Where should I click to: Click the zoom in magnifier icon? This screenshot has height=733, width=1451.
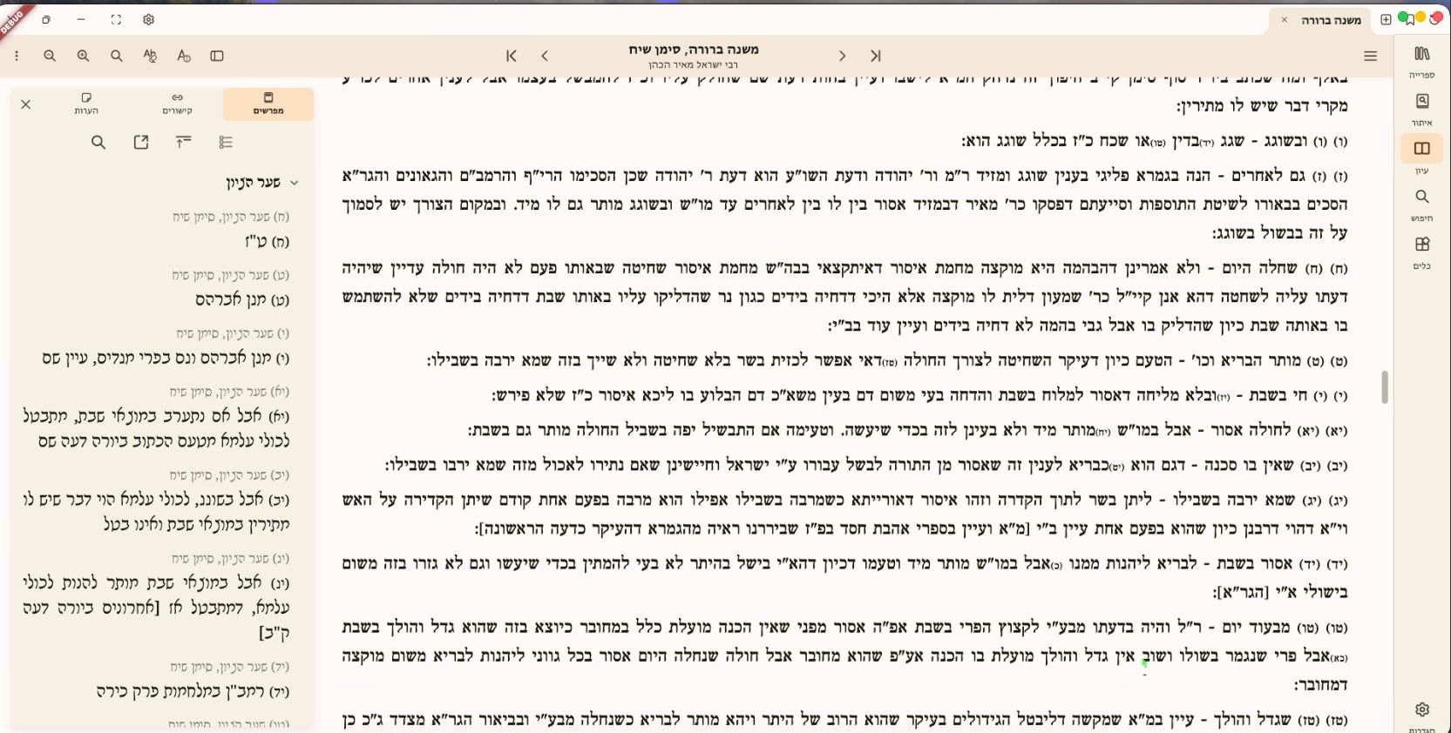pyautogui.click(x=83, y=56)
